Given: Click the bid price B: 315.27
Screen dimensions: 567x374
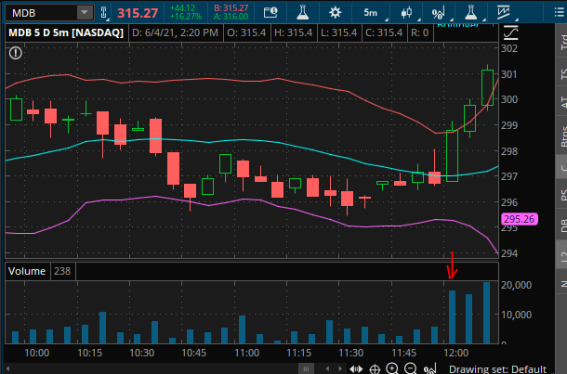Looking at the screenshot, I should [231, 8].
